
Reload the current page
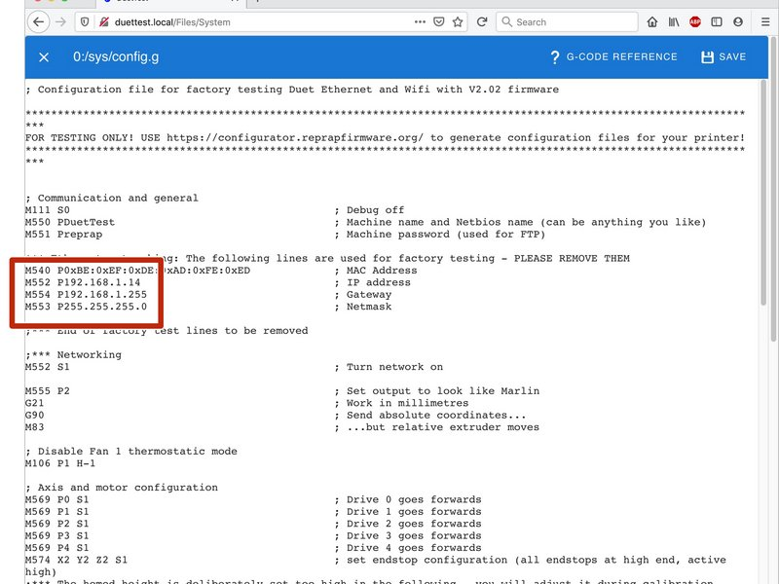tap(481, 21)
